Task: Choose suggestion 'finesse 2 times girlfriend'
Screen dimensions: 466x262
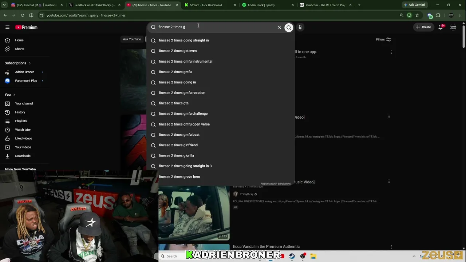Action: click(x=221, y=145)
